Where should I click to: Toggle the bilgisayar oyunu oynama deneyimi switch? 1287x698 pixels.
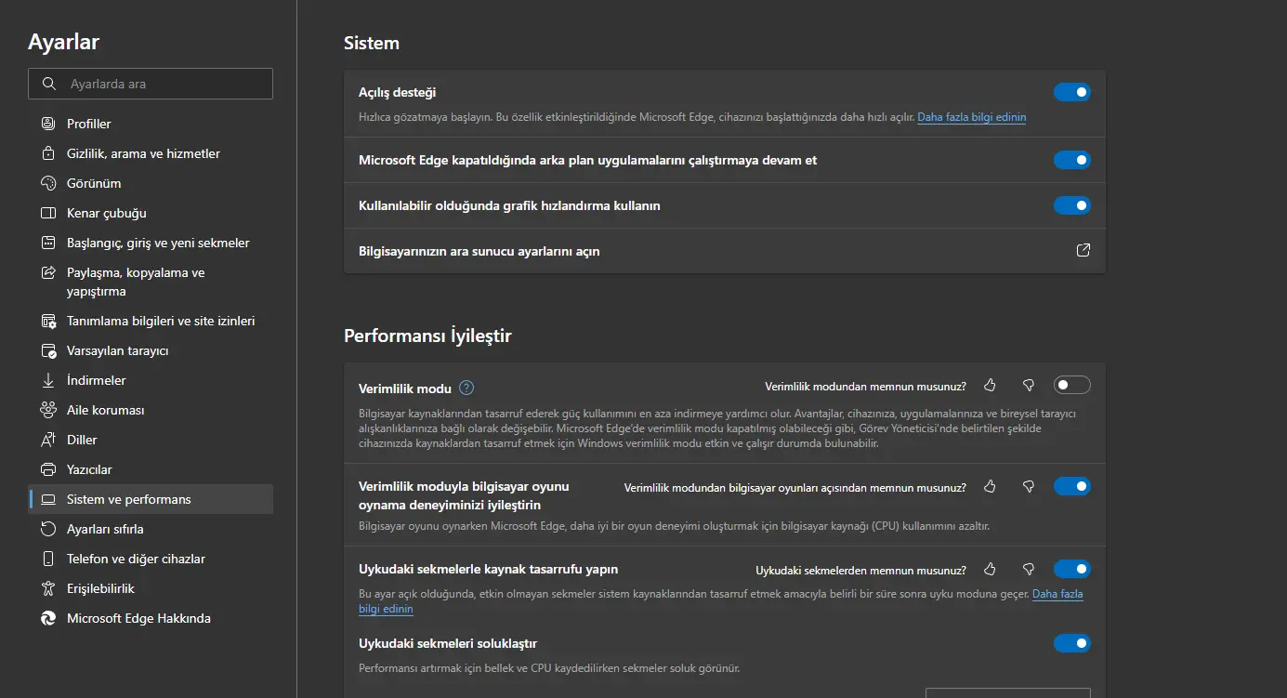click(1071, 486)
